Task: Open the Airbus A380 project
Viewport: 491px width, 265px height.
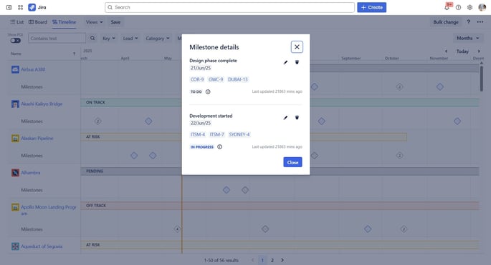Action: coord(33,69)
